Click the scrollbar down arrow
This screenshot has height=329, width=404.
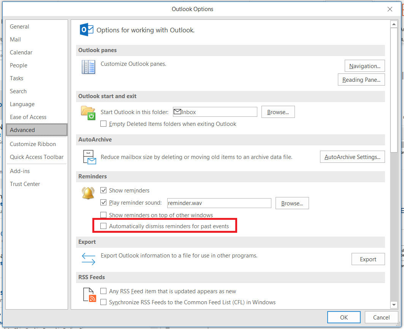click(394, 305)
